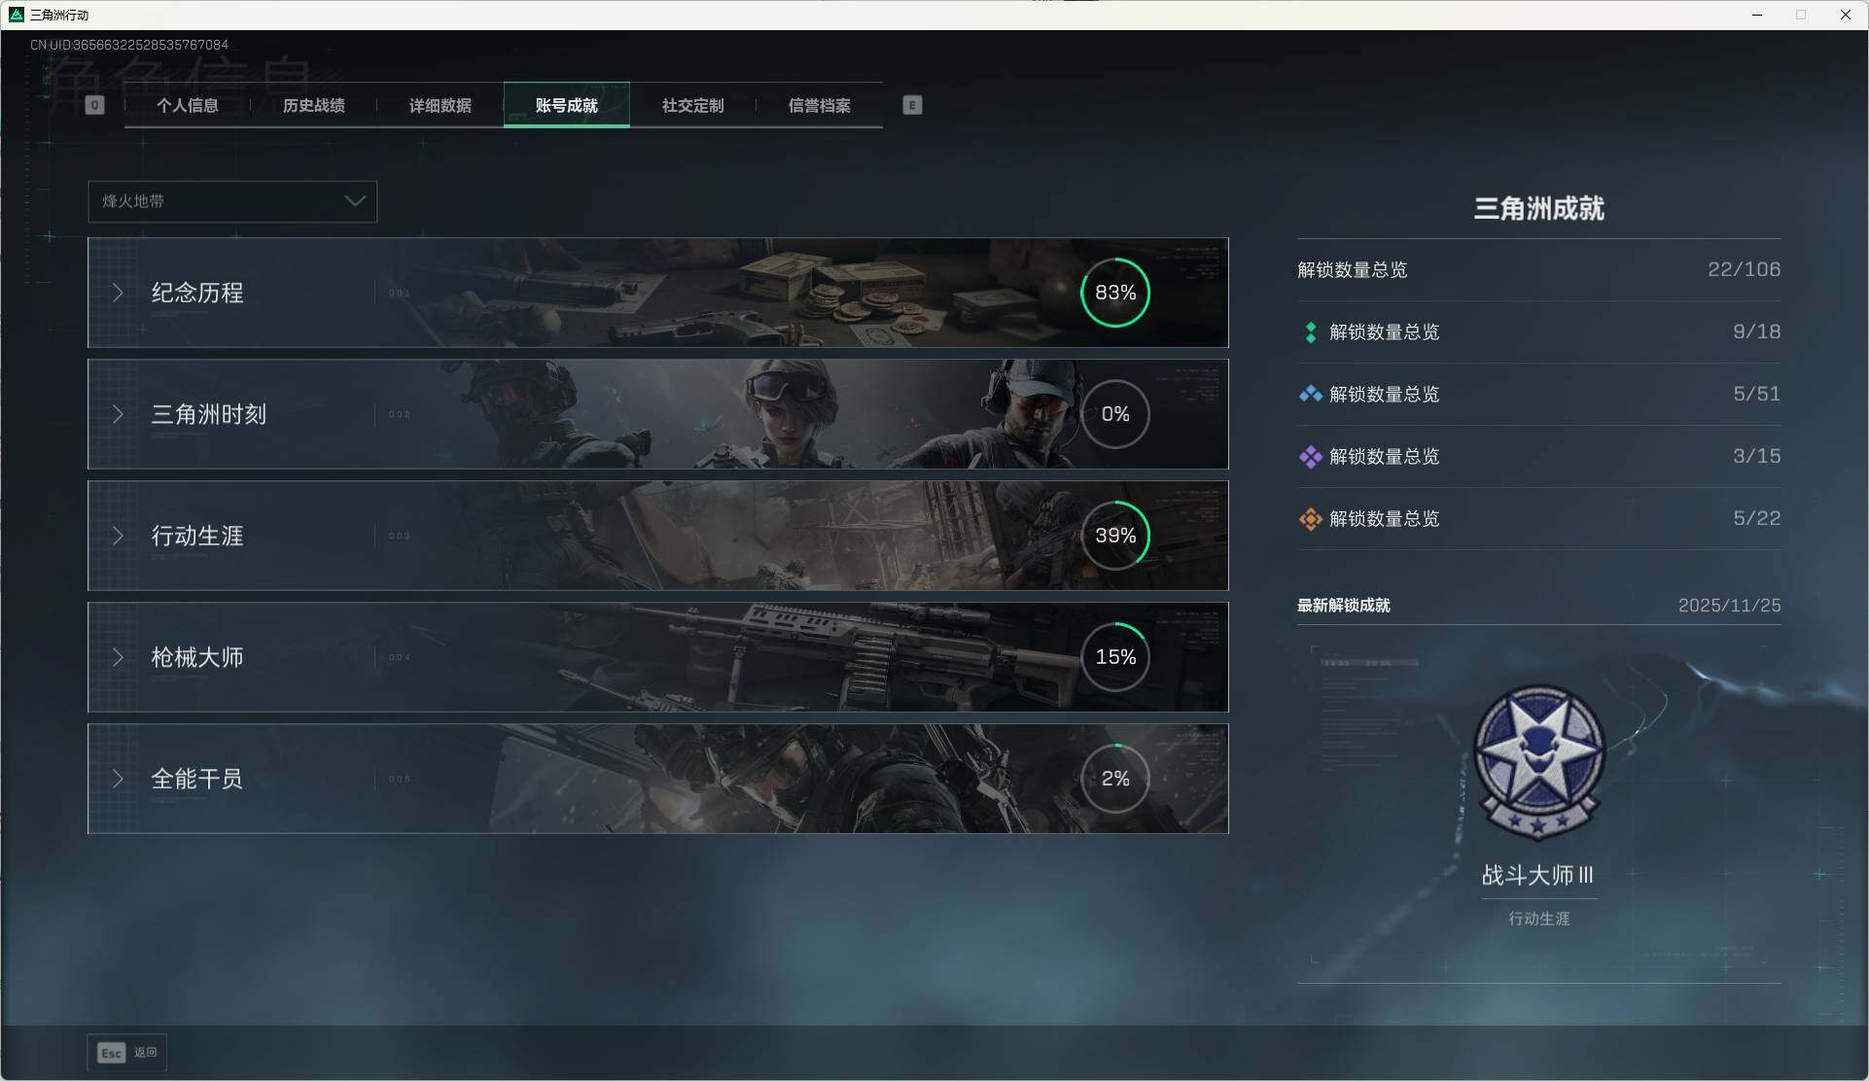
Task: Open the 烽火地带 mode dropdown
Action: click(x=232, y=201)
